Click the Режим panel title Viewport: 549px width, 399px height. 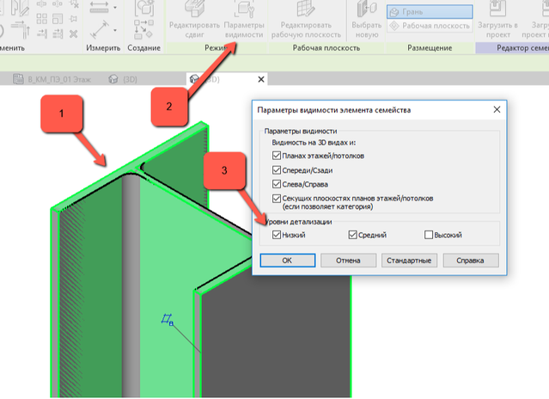click(217, 48)
